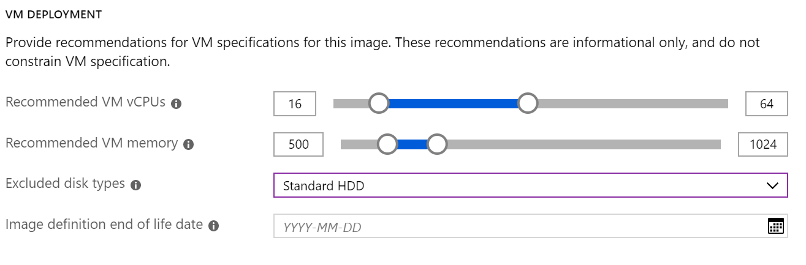
Task: Show info tooltip for Excluded disk types
Action: pos(136,185)
